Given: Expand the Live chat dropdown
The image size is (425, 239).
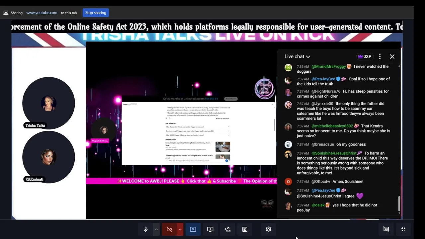Looking at the screenshot, I should (297, 56).
